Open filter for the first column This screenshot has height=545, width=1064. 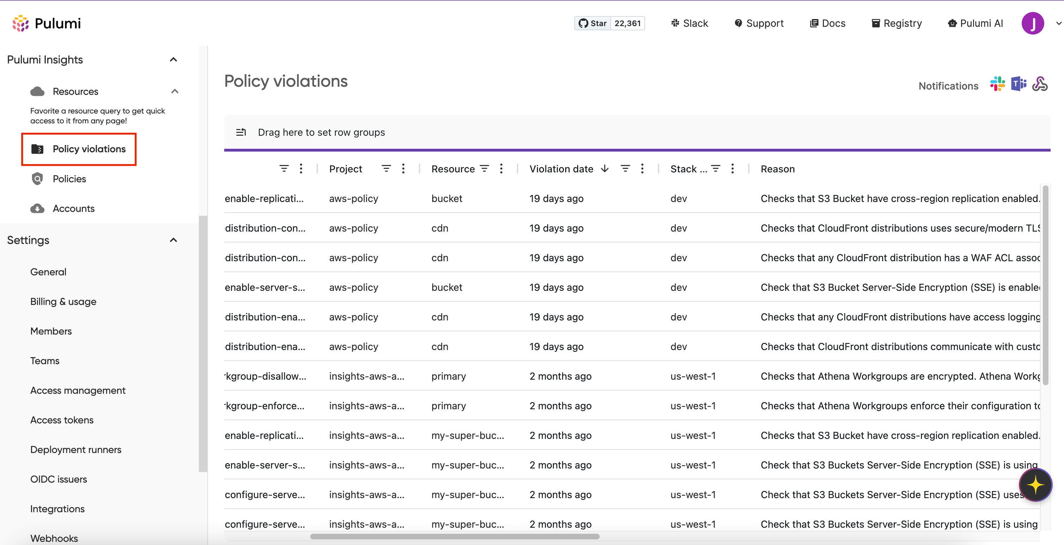[284, 169]
